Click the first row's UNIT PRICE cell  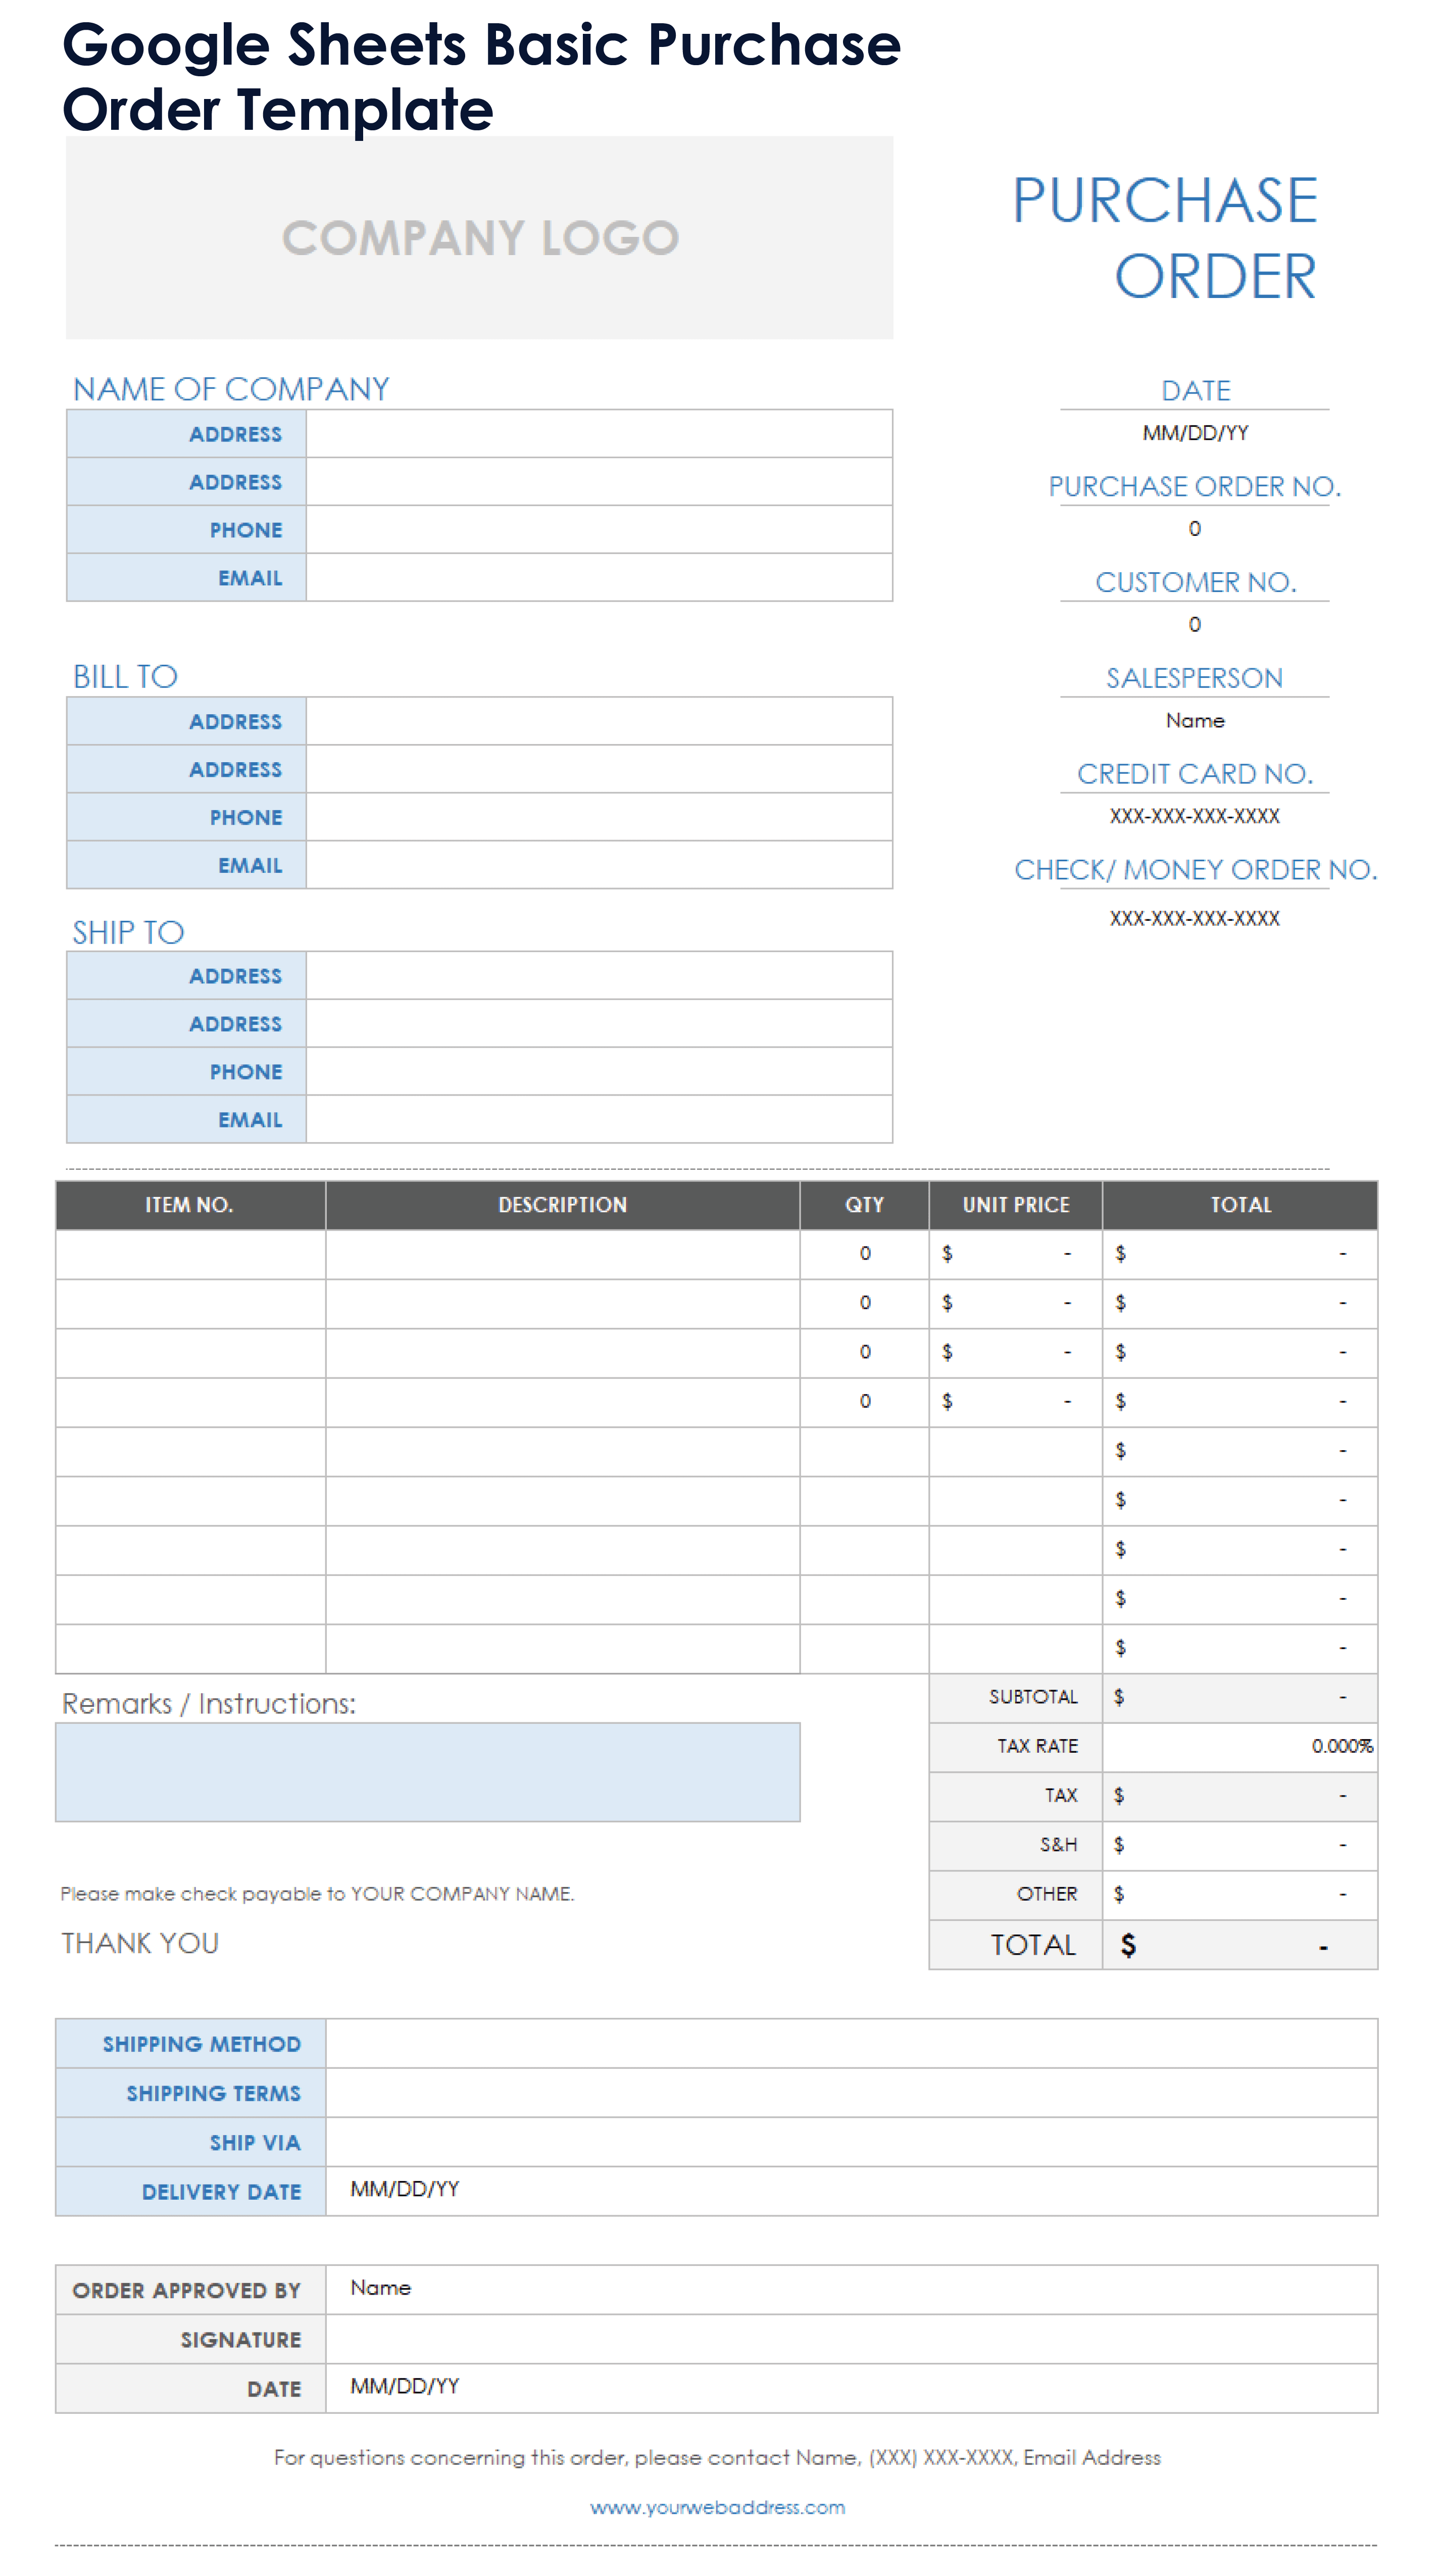1016,1254
